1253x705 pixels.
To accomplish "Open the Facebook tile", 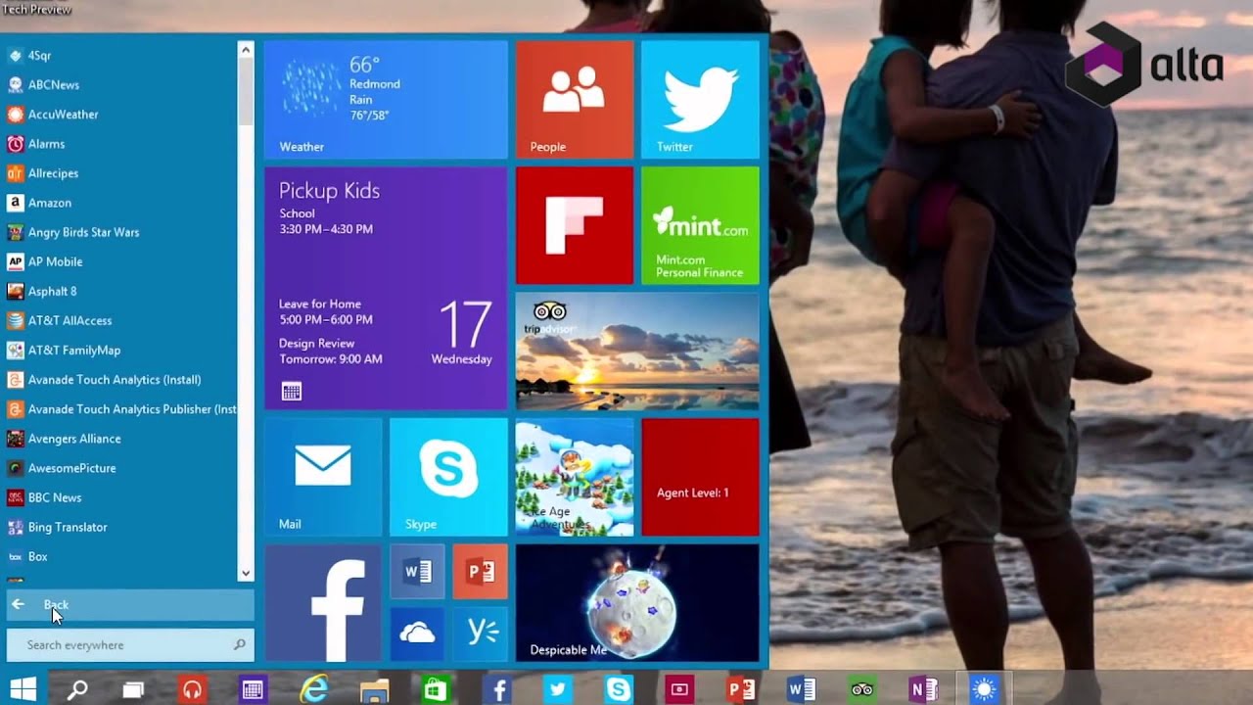I will [323, 602].
